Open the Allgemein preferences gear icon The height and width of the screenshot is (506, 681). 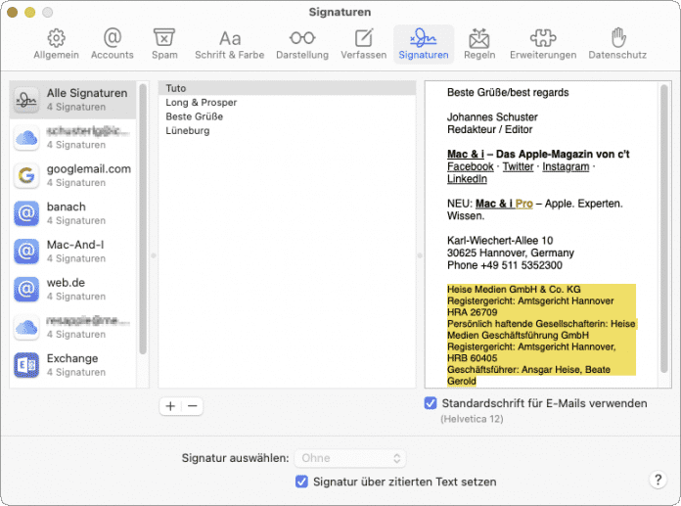click(56, 38)
